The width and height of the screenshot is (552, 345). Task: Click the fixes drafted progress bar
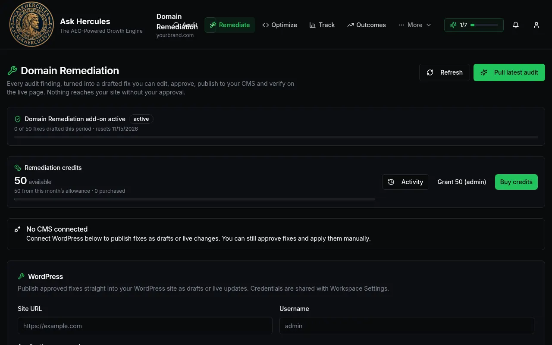click(x=276, y=137)
